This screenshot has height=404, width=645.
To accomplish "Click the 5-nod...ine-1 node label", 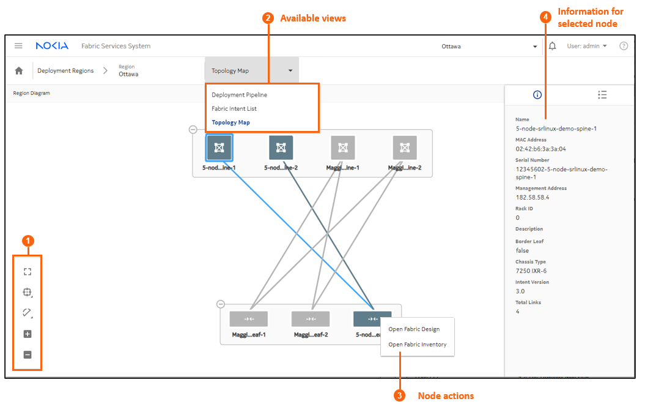I will pos(219,168).
